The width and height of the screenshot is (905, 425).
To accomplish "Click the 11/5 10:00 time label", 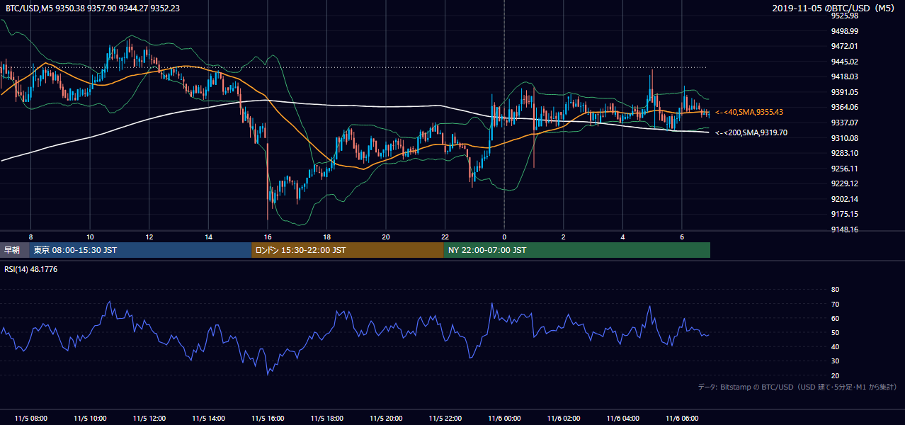I will click(90, 419).
